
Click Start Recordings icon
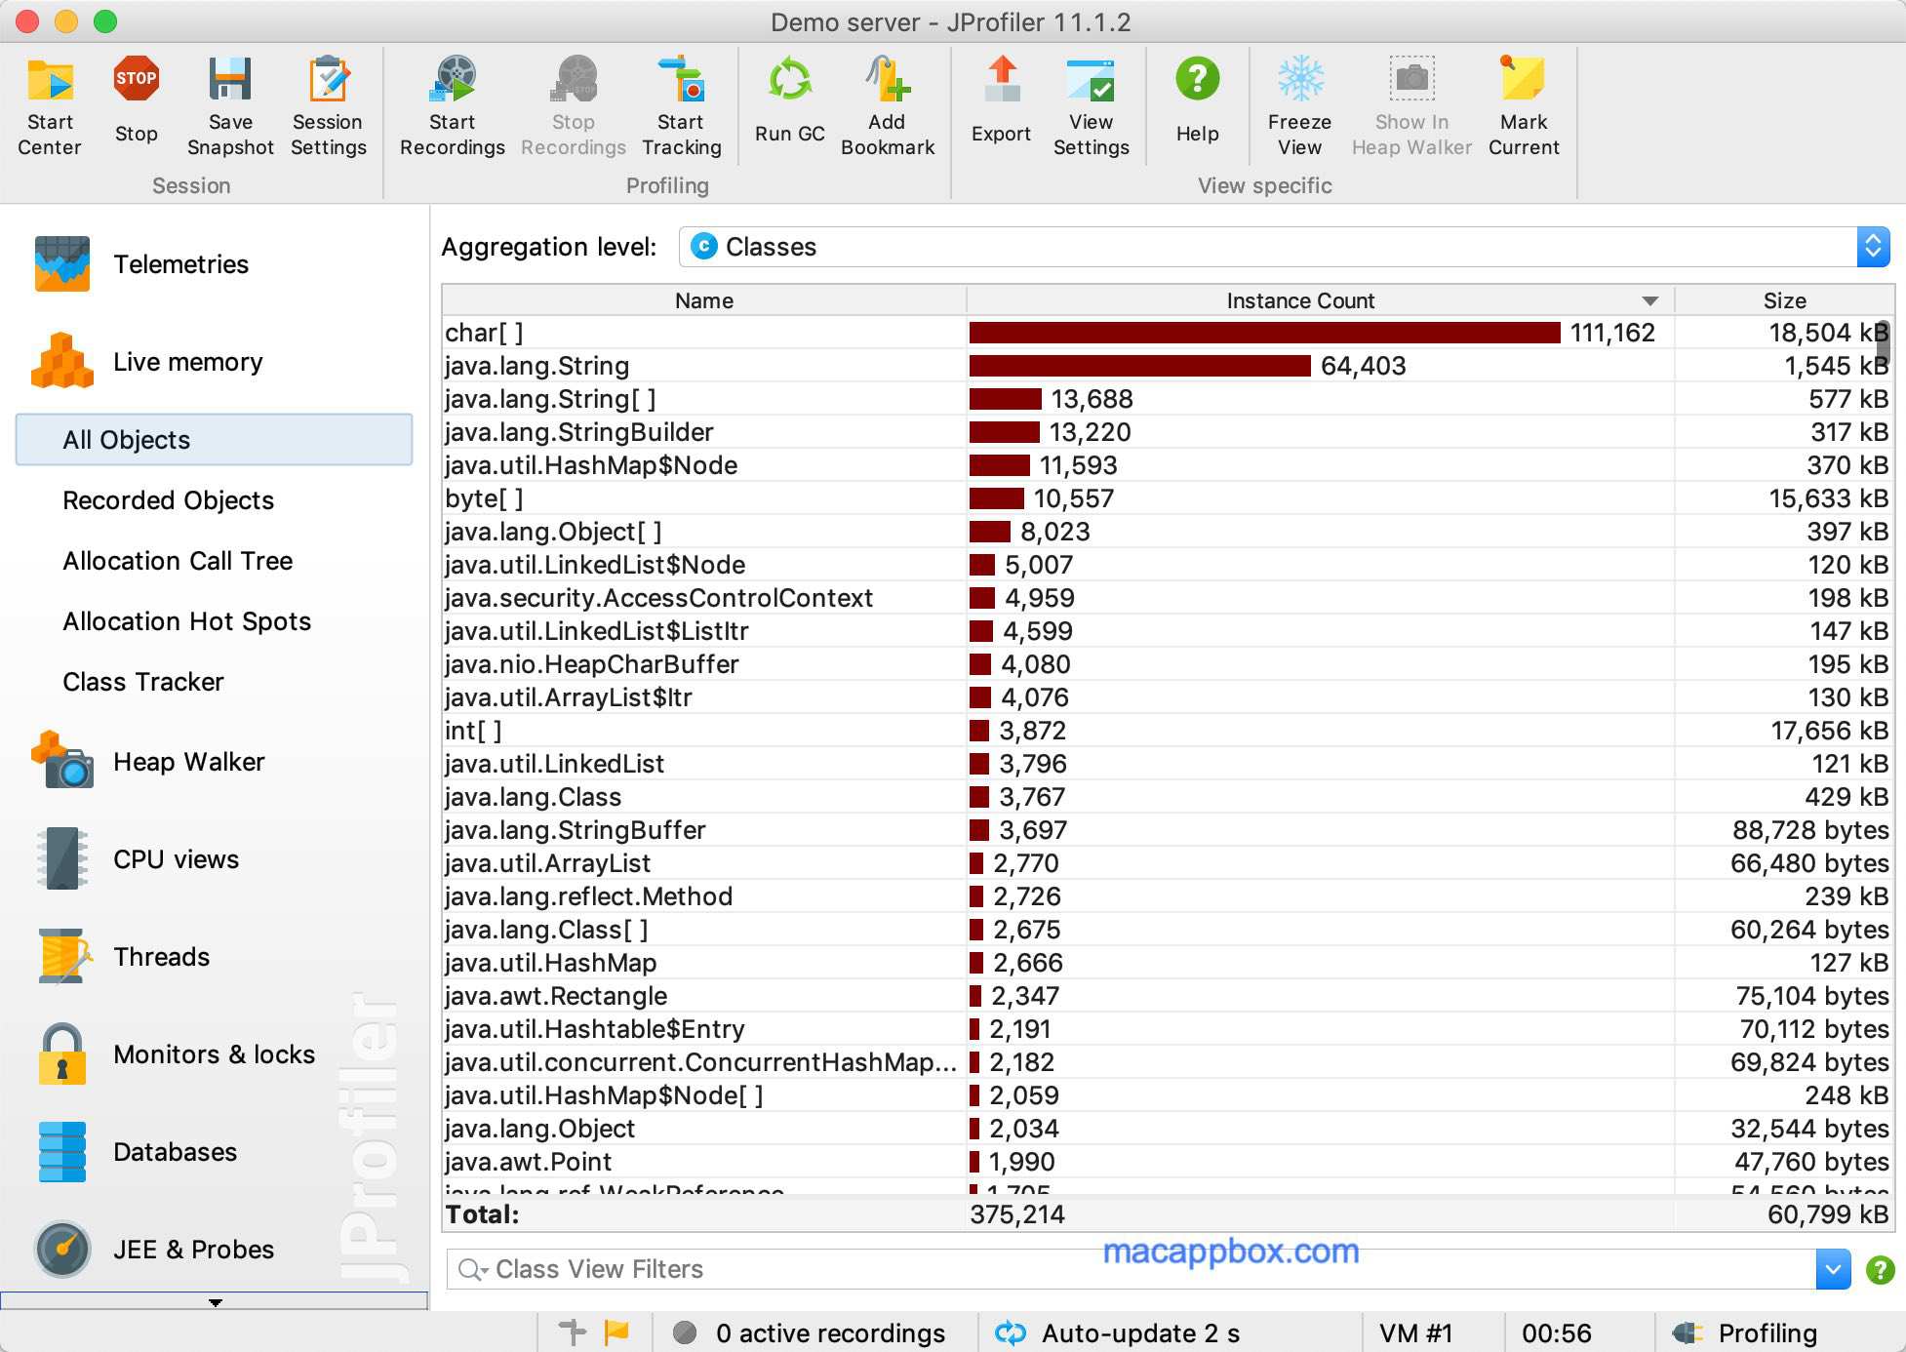click(x=453, y=80)
